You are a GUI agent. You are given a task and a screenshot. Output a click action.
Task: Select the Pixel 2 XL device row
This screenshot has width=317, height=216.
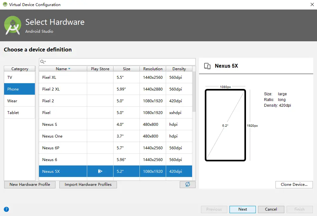tap(115, 89)
